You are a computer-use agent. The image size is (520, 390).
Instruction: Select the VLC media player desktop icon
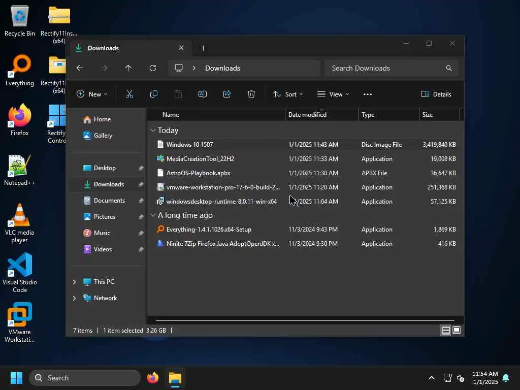tap(20, 223)
